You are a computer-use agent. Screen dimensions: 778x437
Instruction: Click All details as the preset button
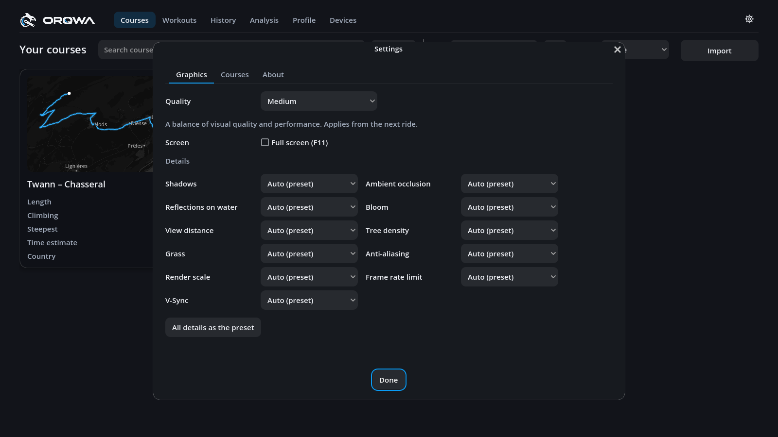[213, 327]
